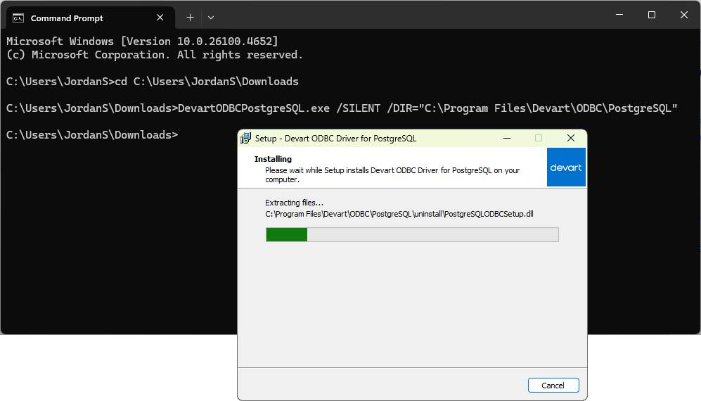Click the green installation progress bar
Viewport: 701px width, 401px height.
pos(412,234)
